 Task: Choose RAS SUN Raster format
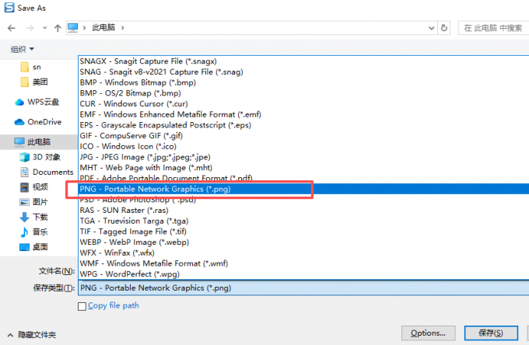point(303,211)
